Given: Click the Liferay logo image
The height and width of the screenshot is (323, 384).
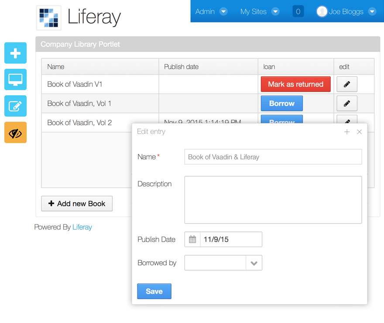Looking at the screenshot, I should coord(48,17).
